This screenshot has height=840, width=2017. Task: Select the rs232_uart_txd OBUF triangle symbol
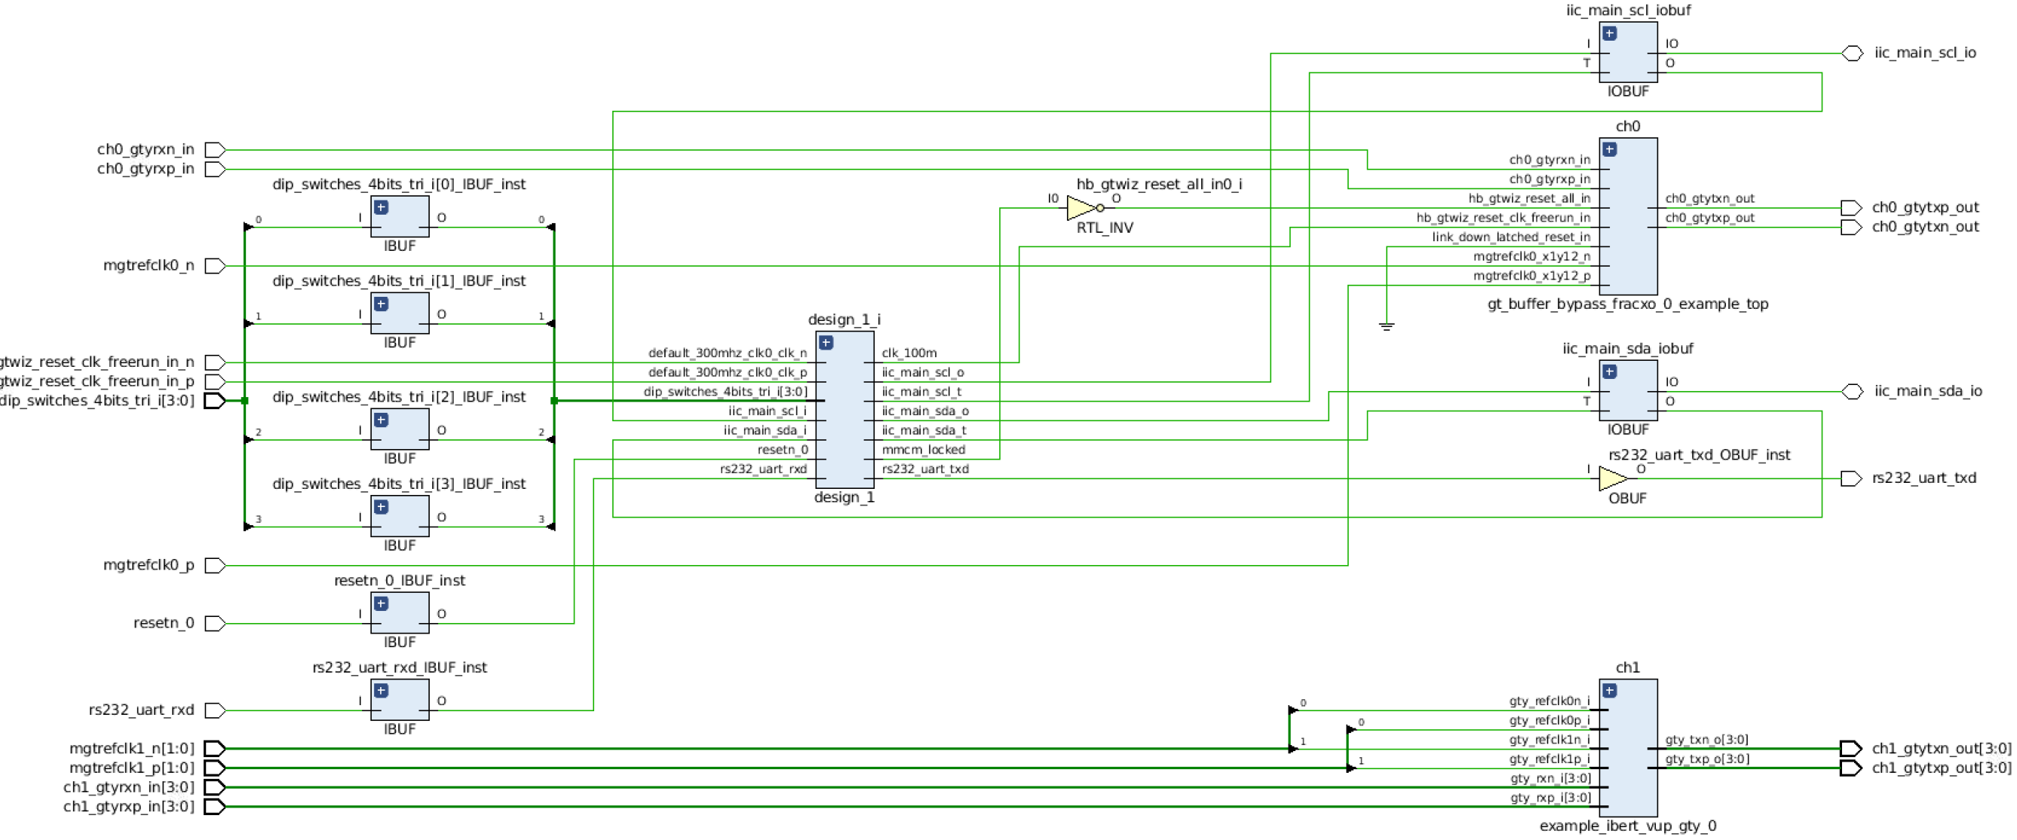point(1613,478)
